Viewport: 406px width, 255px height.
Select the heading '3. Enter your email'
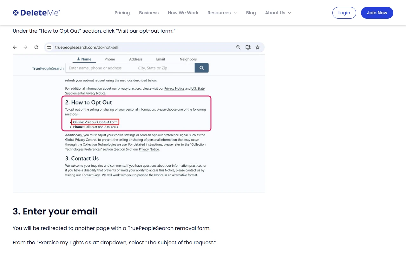click(x=55, y=211)
